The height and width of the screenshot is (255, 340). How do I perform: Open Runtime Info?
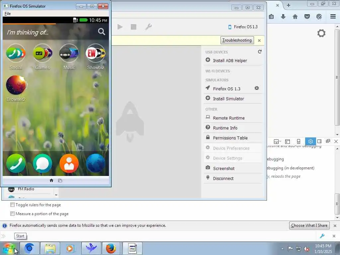tap(233, 128)
